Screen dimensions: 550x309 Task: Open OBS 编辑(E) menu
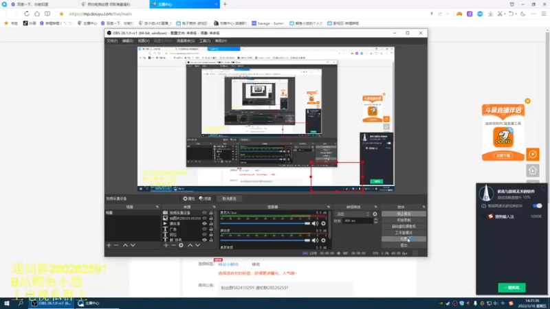[x=127, y=41]
